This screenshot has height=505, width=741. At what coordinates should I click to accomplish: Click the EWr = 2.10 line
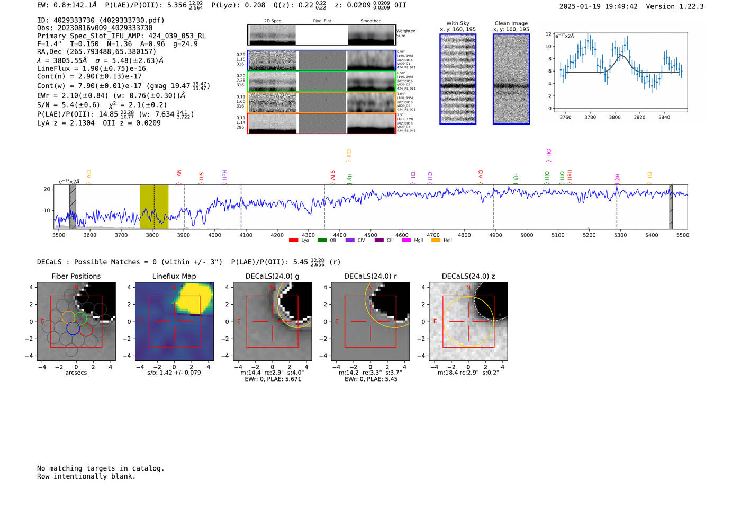coord(111,96)
